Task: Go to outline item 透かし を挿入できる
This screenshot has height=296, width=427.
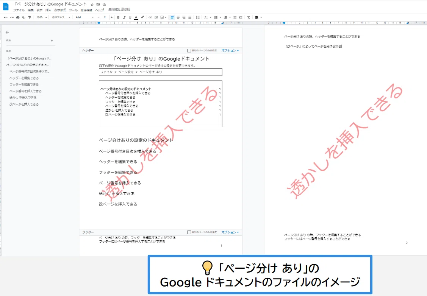Action: (23, 98)
